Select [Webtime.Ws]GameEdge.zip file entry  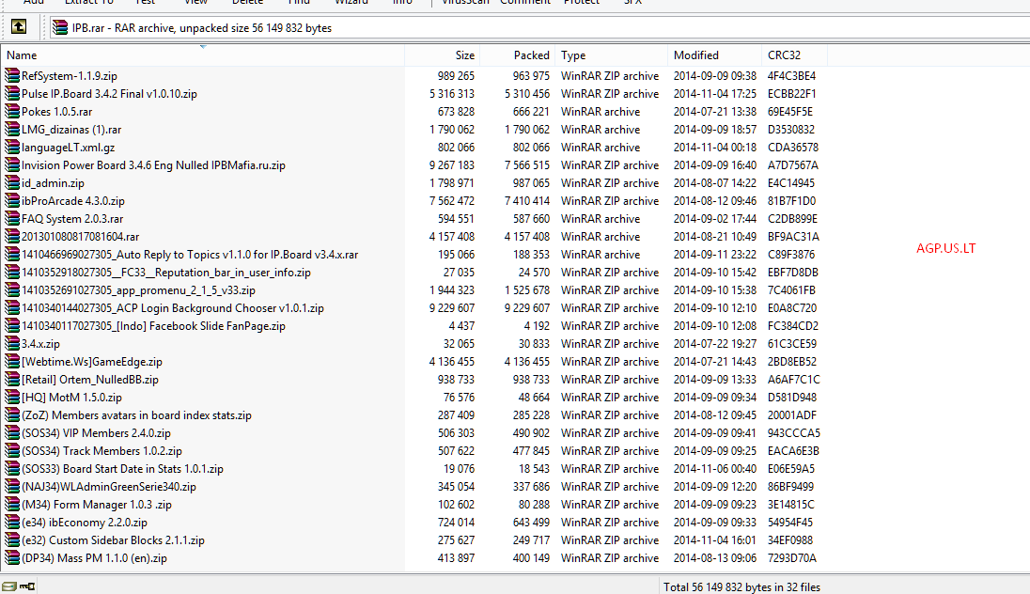[92, 362]
